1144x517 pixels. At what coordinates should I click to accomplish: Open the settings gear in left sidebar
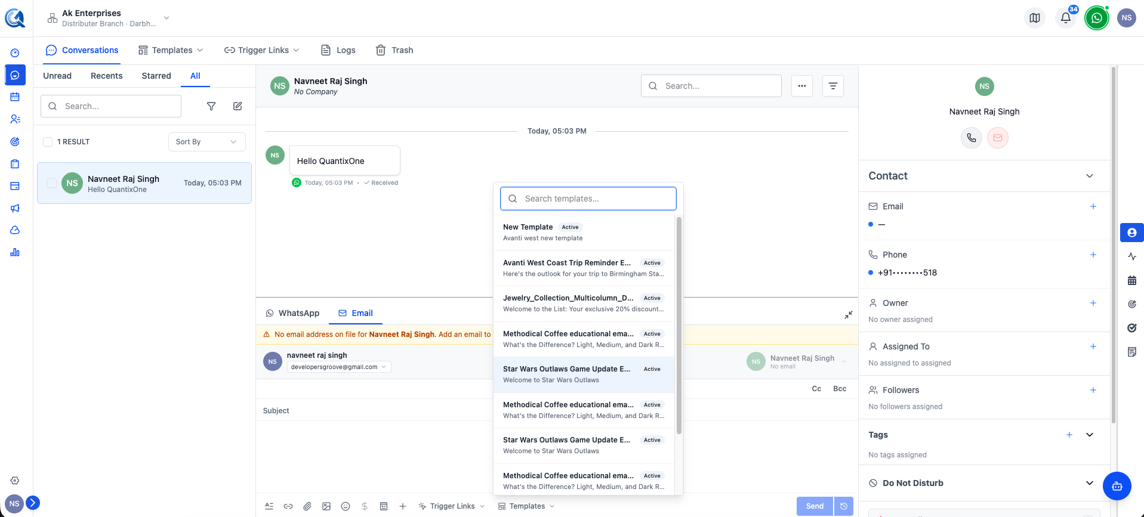[15, 481]
